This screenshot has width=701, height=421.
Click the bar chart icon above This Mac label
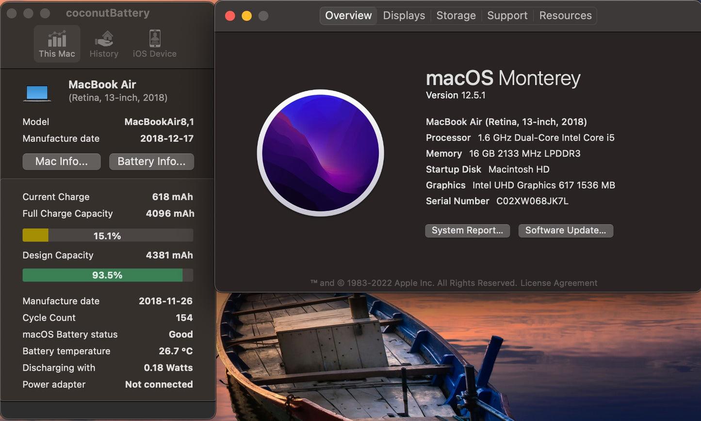(57, 38)
